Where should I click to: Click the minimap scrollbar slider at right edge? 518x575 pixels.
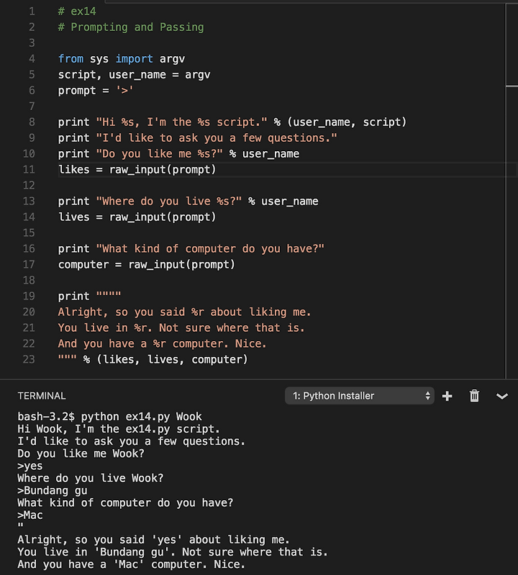click(512, 45)
